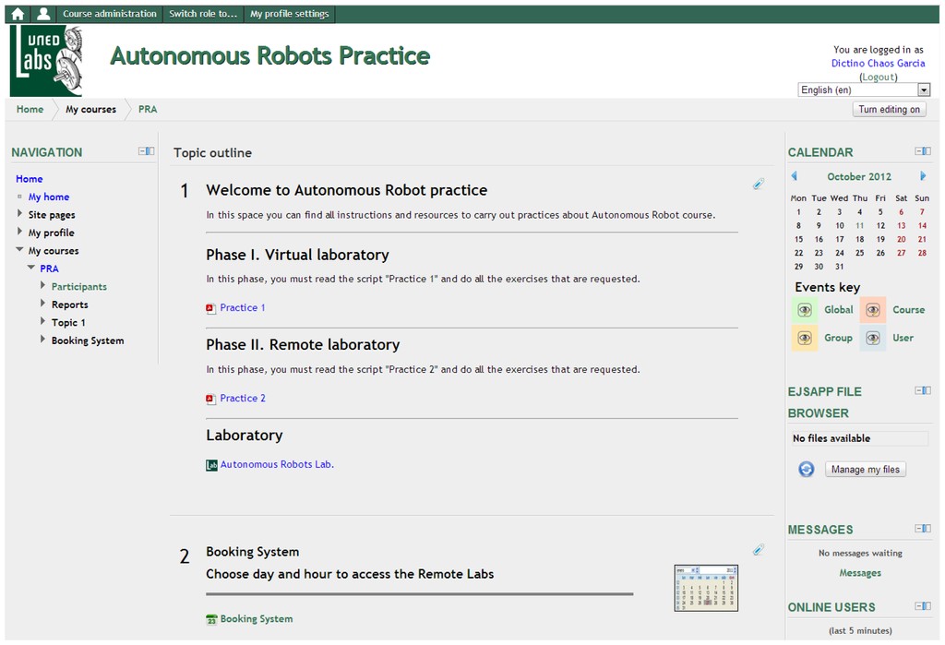Click the edit icon beside Welcome section
This screenshot has width=945, height=645.
click(758, 184)
